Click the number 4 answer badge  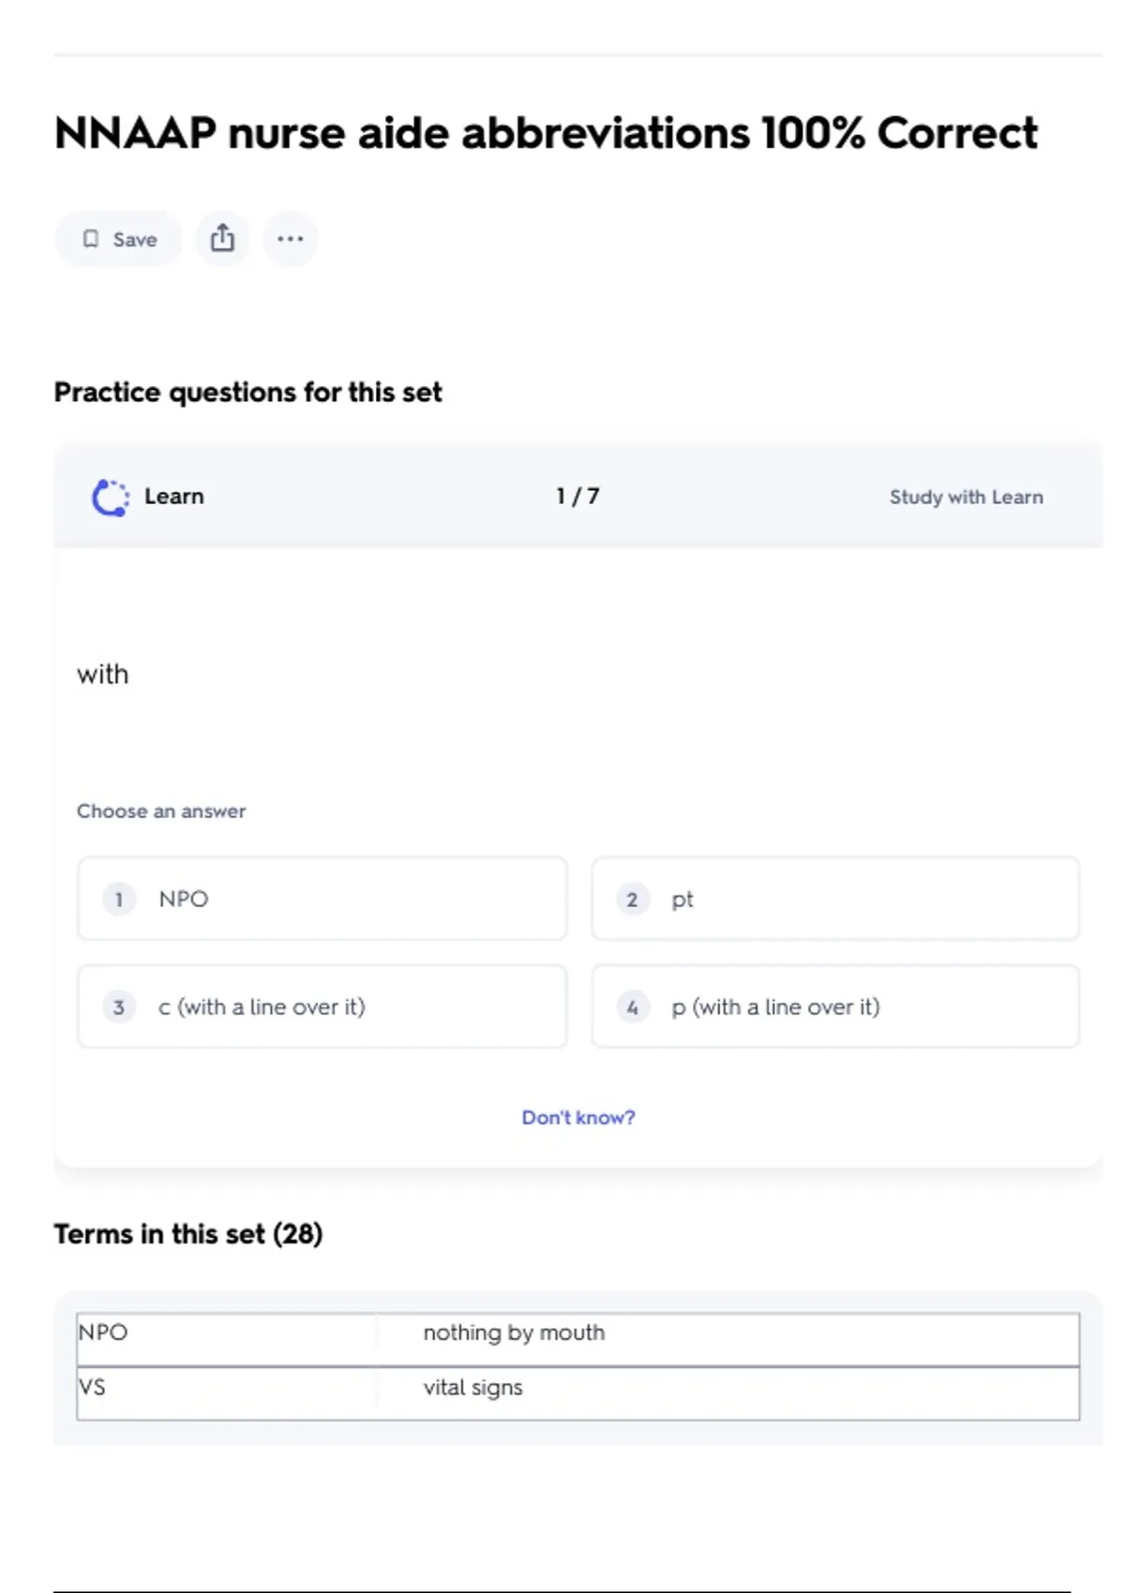pyautogui.click(x=632, y=1007)
